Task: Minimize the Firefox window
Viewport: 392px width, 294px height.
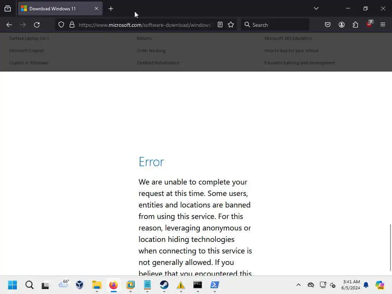Action: coord(348,8)
